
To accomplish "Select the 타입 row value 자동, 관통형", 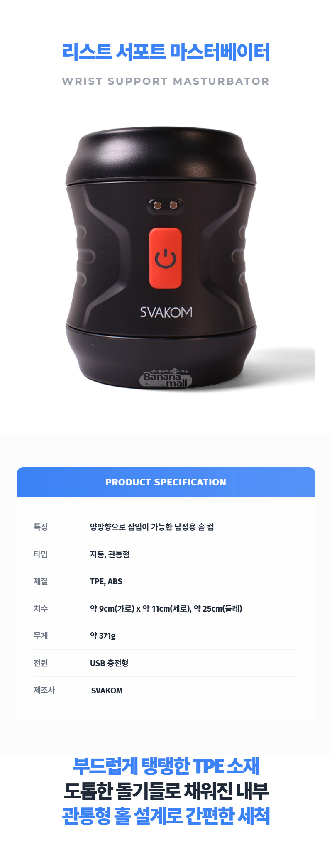I will pyautogui.click(x=110, y=554).
